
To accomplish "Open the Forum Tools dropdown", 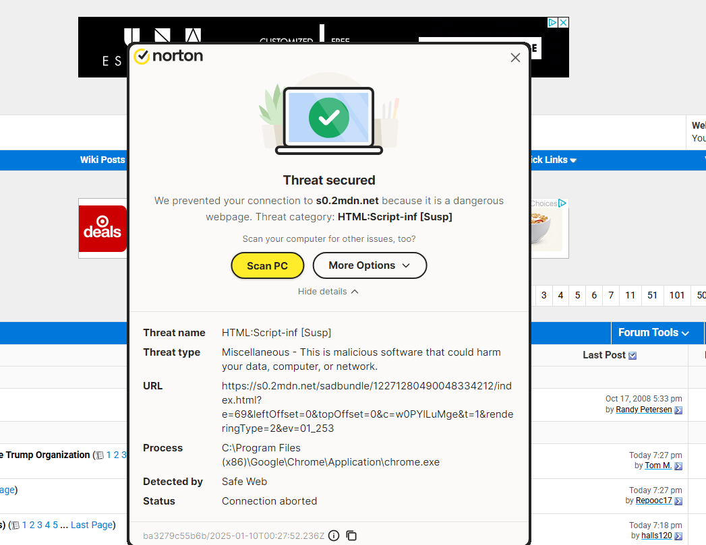I will 653,332.
